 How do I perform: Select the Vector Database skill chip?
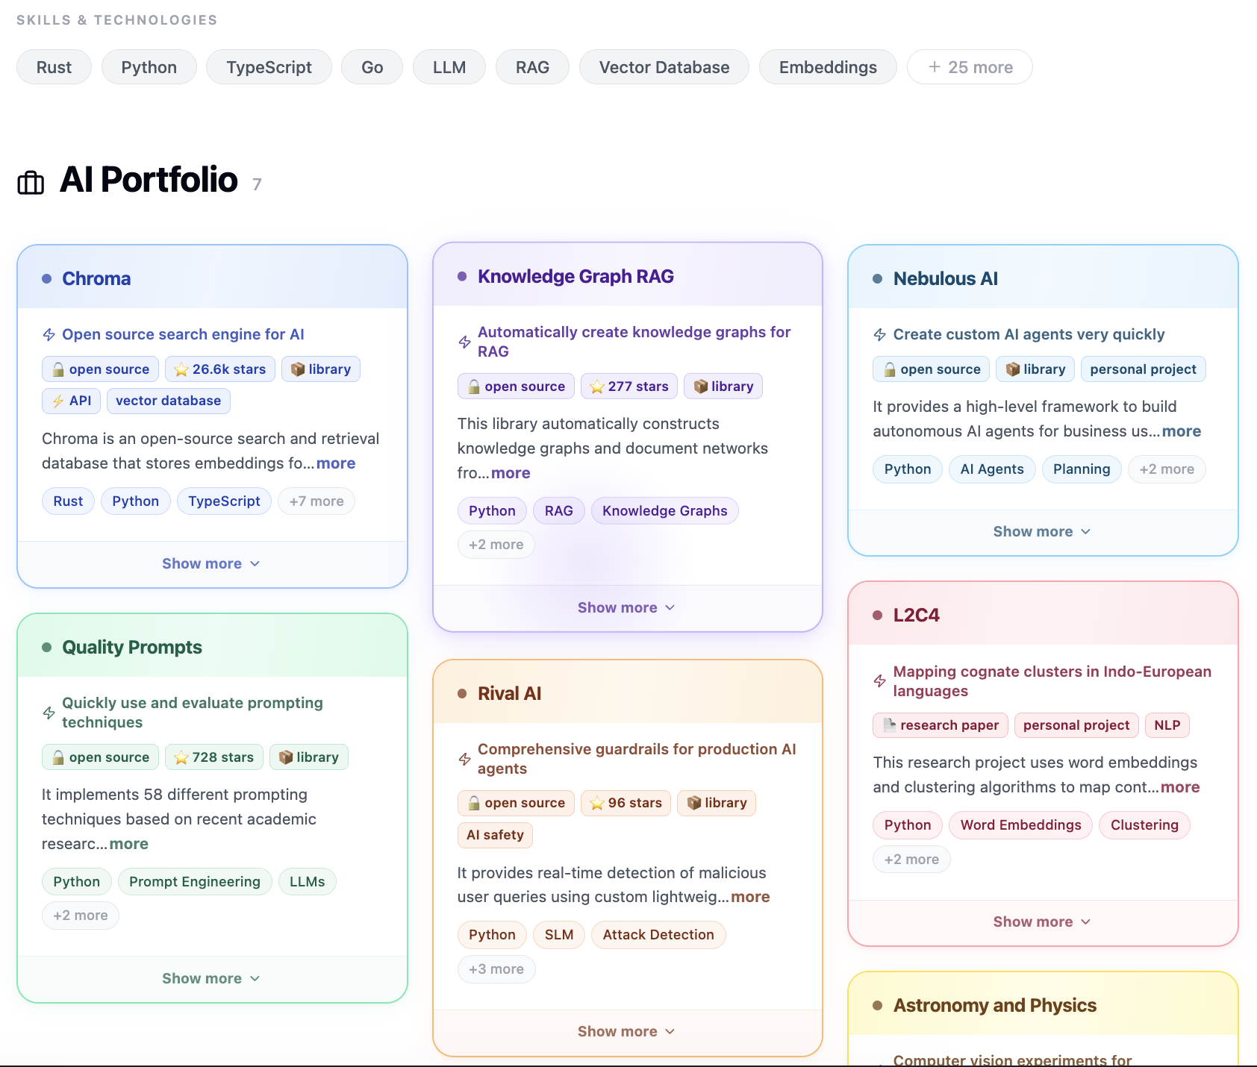point(664,67)
